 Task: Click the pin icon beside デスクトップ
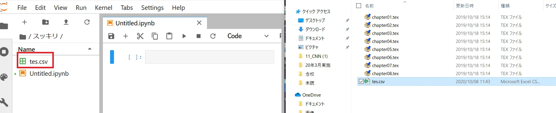[x=347, y=20]
